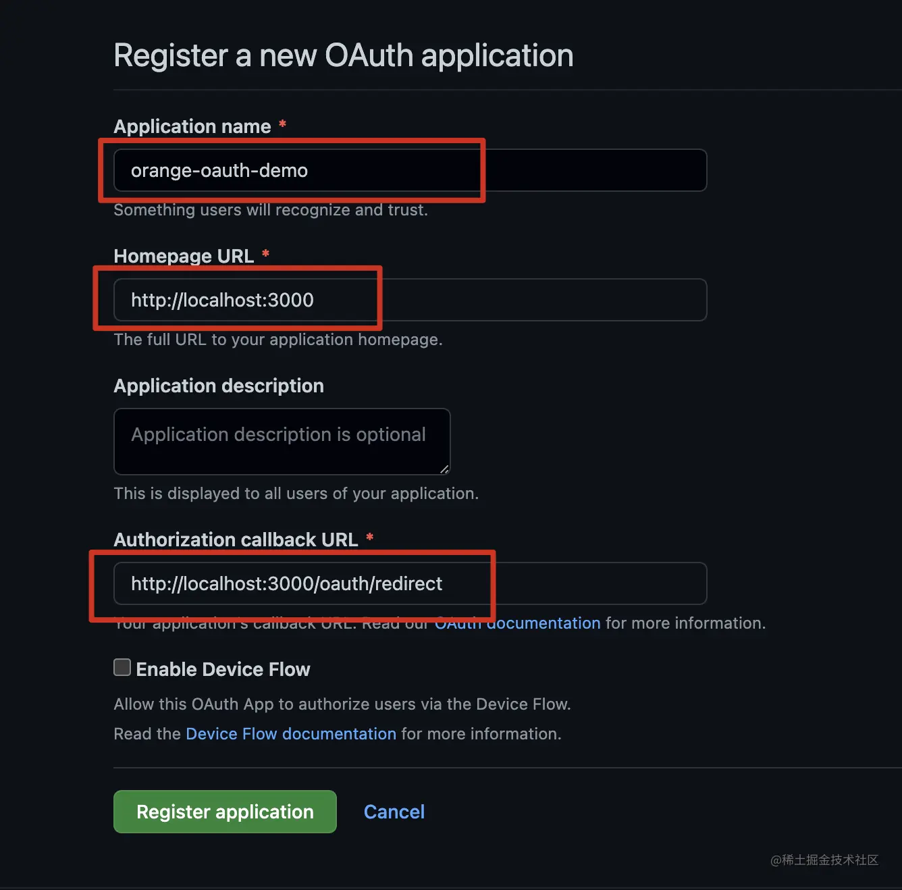Click the Enable Device Flow label to toggle it
Image resolution: width=902 pixels, height=890 pixels.
tap(223, 669)
